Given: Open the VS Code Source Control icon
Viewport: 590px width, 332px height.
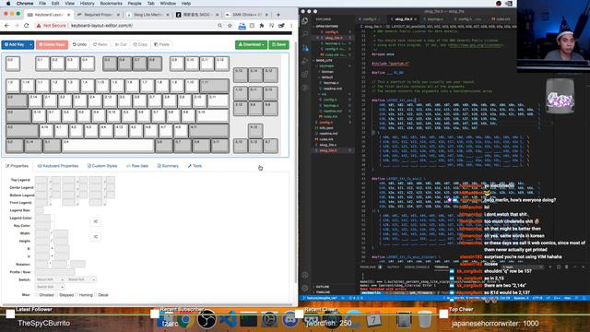Looking at the screenshot, I should (305, 48).
